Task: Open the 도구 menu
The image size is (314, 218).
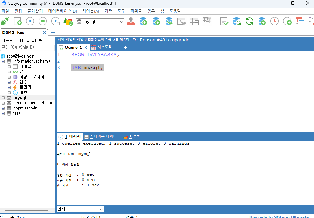Action: click(x=121, y=11)
